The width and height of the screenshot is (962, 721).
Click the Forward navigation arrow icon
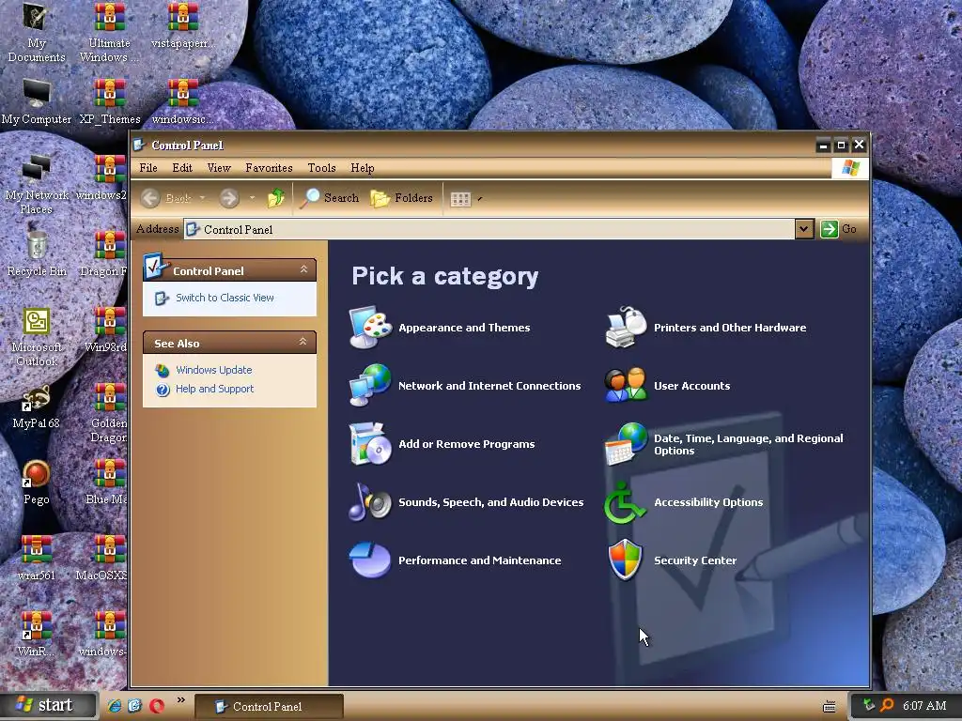(229, 198)
